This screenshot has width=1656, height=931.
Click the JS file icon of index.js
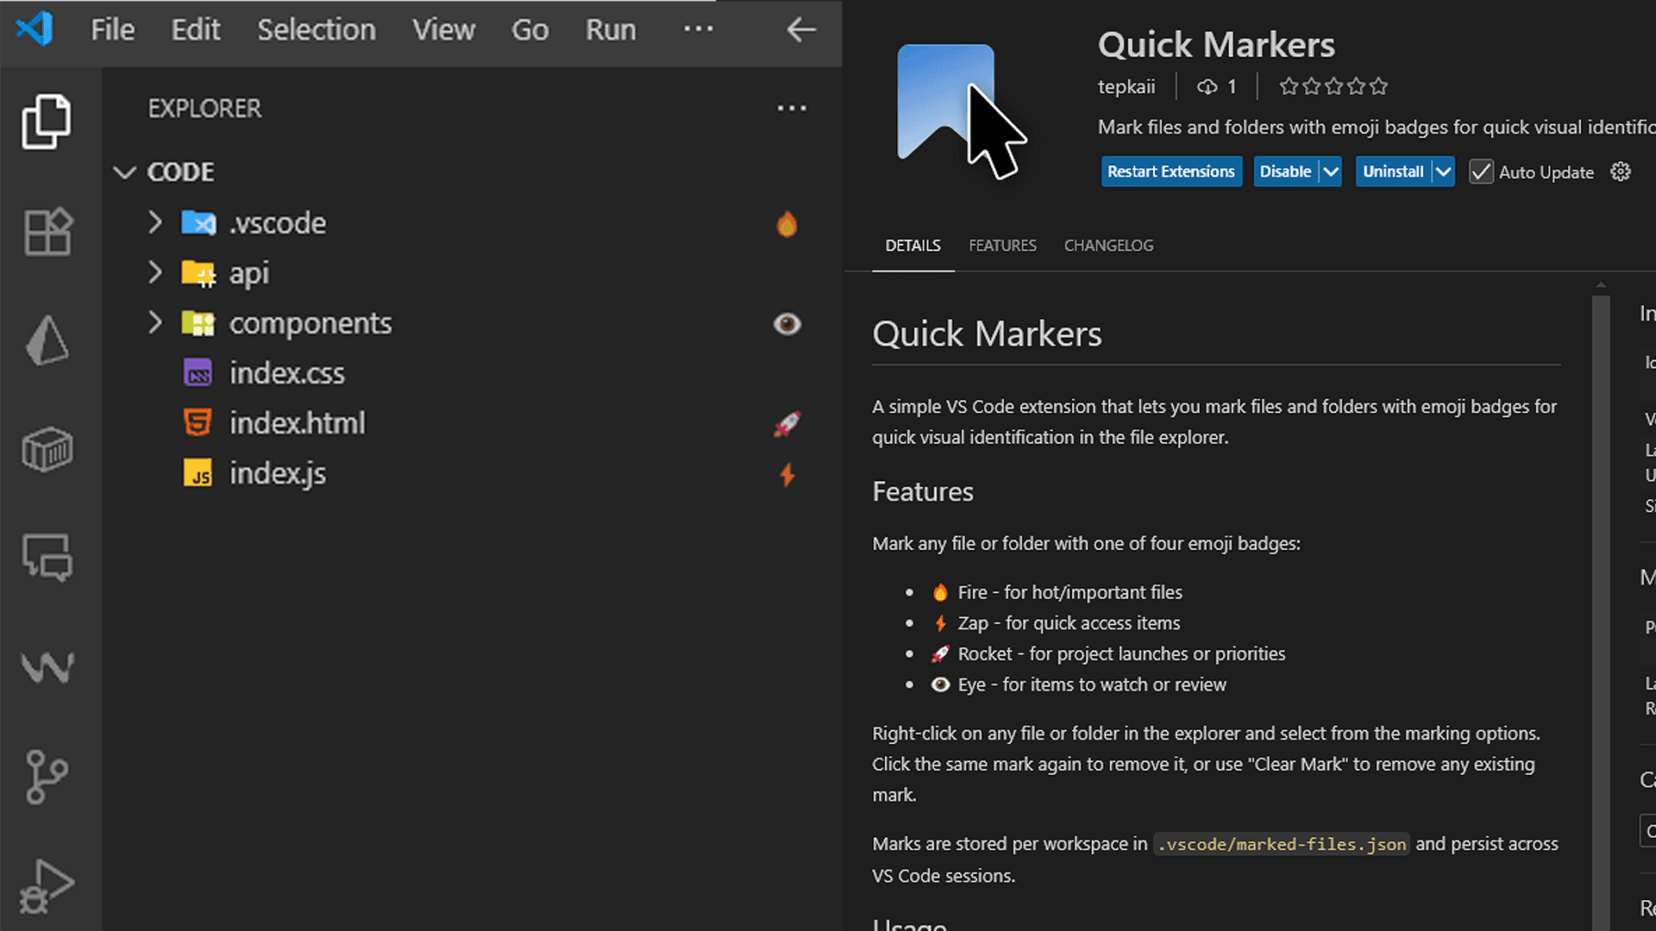point(198,473)
